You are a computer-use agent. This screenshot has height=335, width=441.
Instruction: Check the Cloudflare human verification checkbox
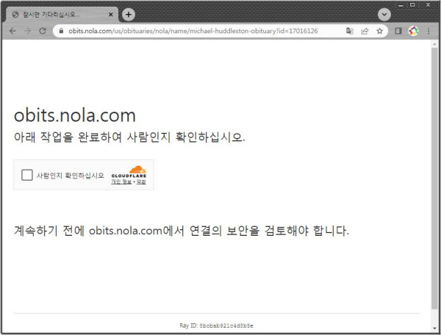coord(27,175)
